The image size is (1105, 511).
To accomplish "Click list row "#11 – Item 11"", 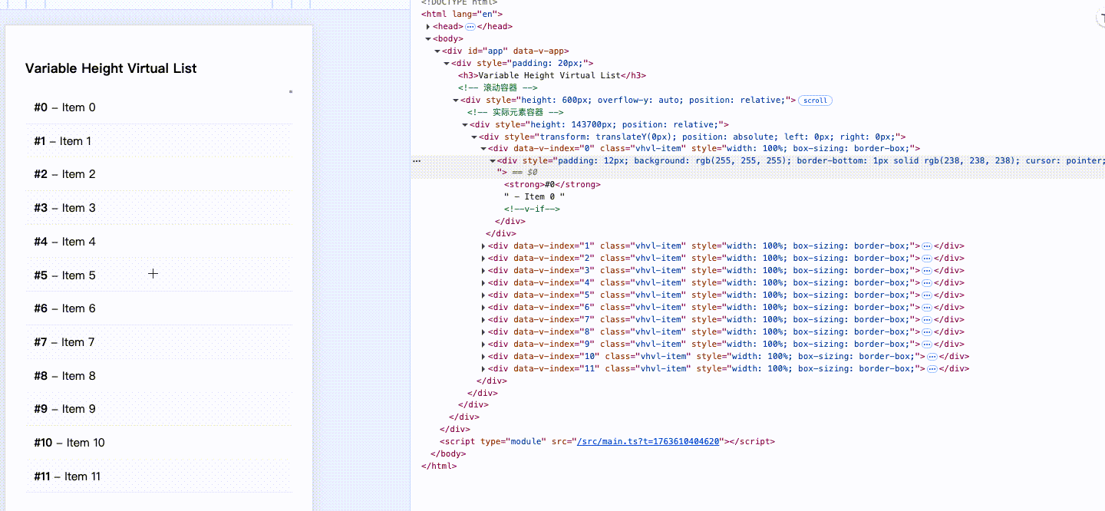I will [159, 476].
